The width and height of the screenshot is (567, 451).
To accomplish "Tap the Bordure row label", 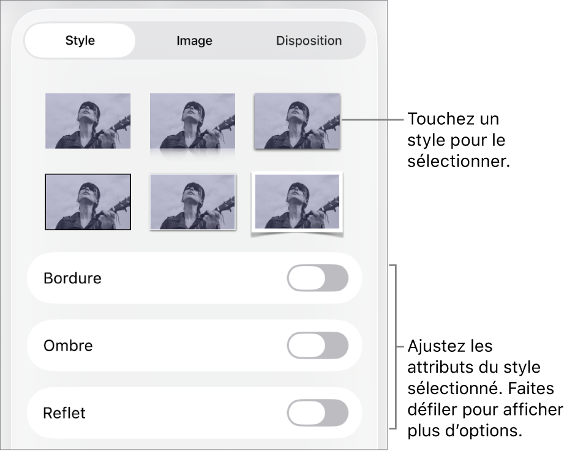I will coord(72,278).
